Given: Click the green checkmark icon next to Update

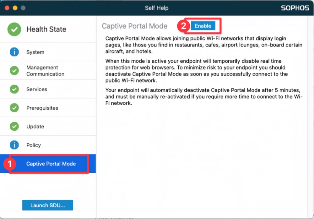Looking at the screenshot, I should tap(14, 126).
